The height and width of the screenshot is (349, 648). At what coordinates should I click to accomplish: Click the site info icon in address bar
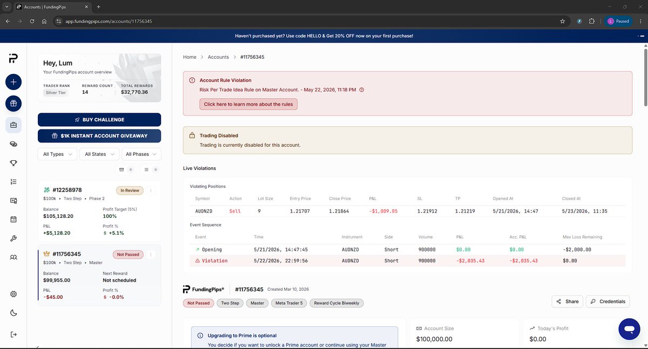[x=59, y=21]
